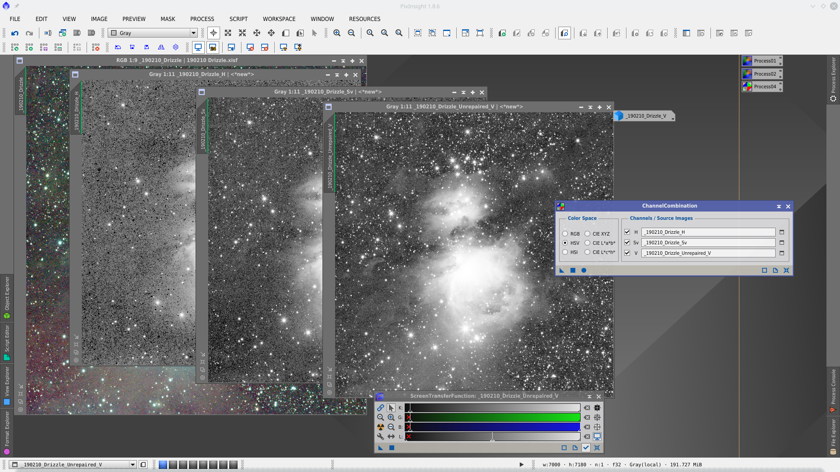Screen dimensions: 840x472
Task: Select CIE L*a*b* color space
Action: coord(588,243)
